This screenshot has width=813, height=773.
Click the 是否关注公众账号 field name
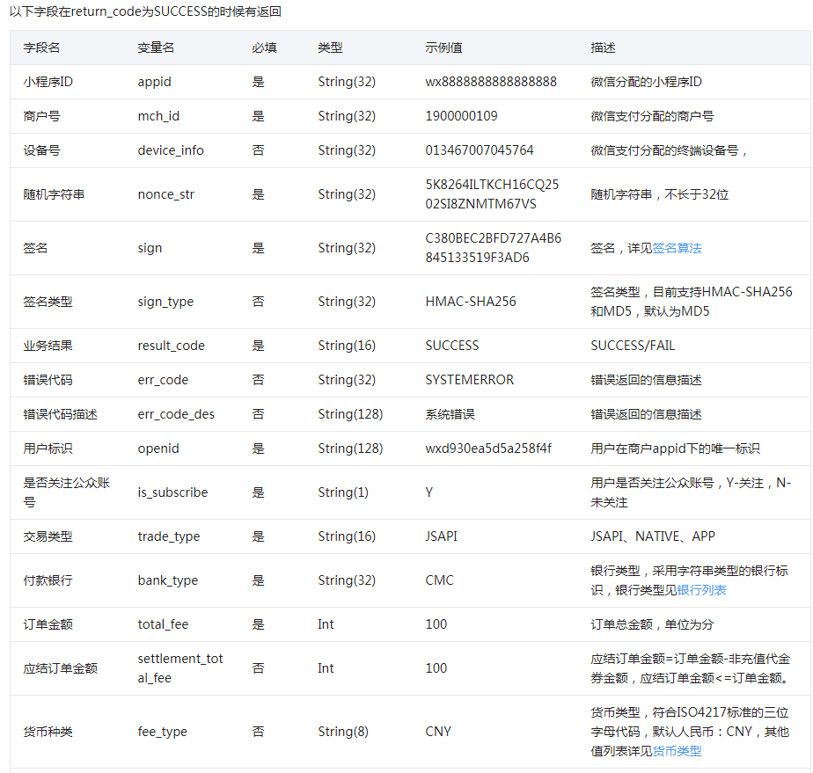tap(66, 492)
